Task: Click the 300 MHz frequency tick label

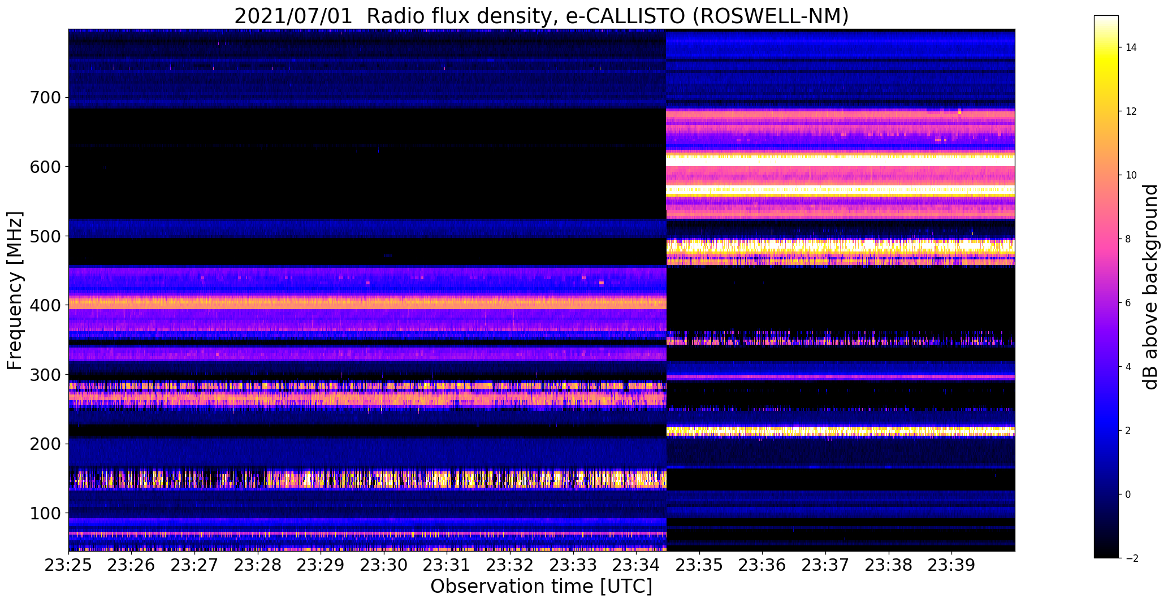Action: [45, 375]
